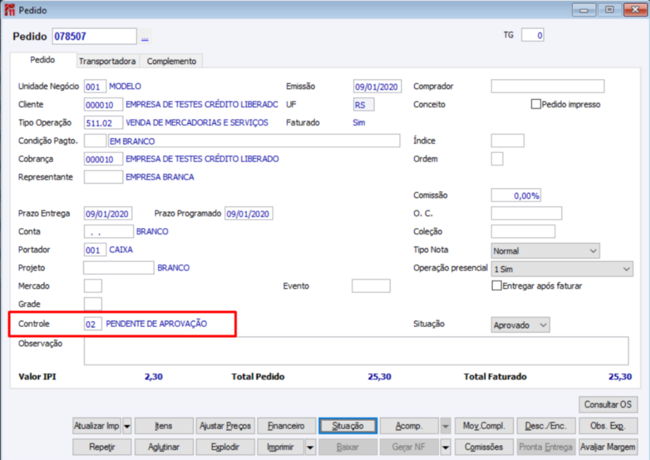Check the Pedido impresso checkbox
650x460 pixels.
535,104
